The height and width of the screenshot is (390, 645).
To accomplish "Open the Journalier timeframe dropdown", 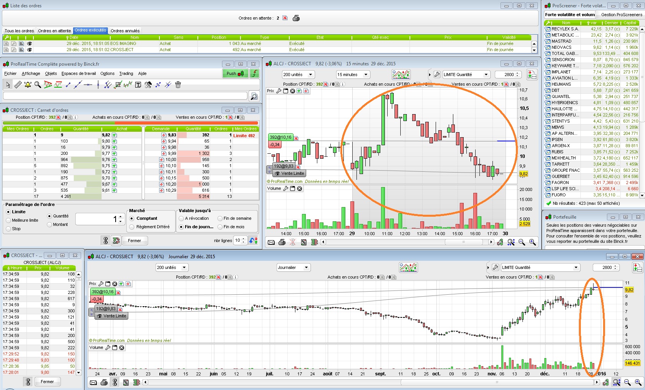I will coord(293,267).
